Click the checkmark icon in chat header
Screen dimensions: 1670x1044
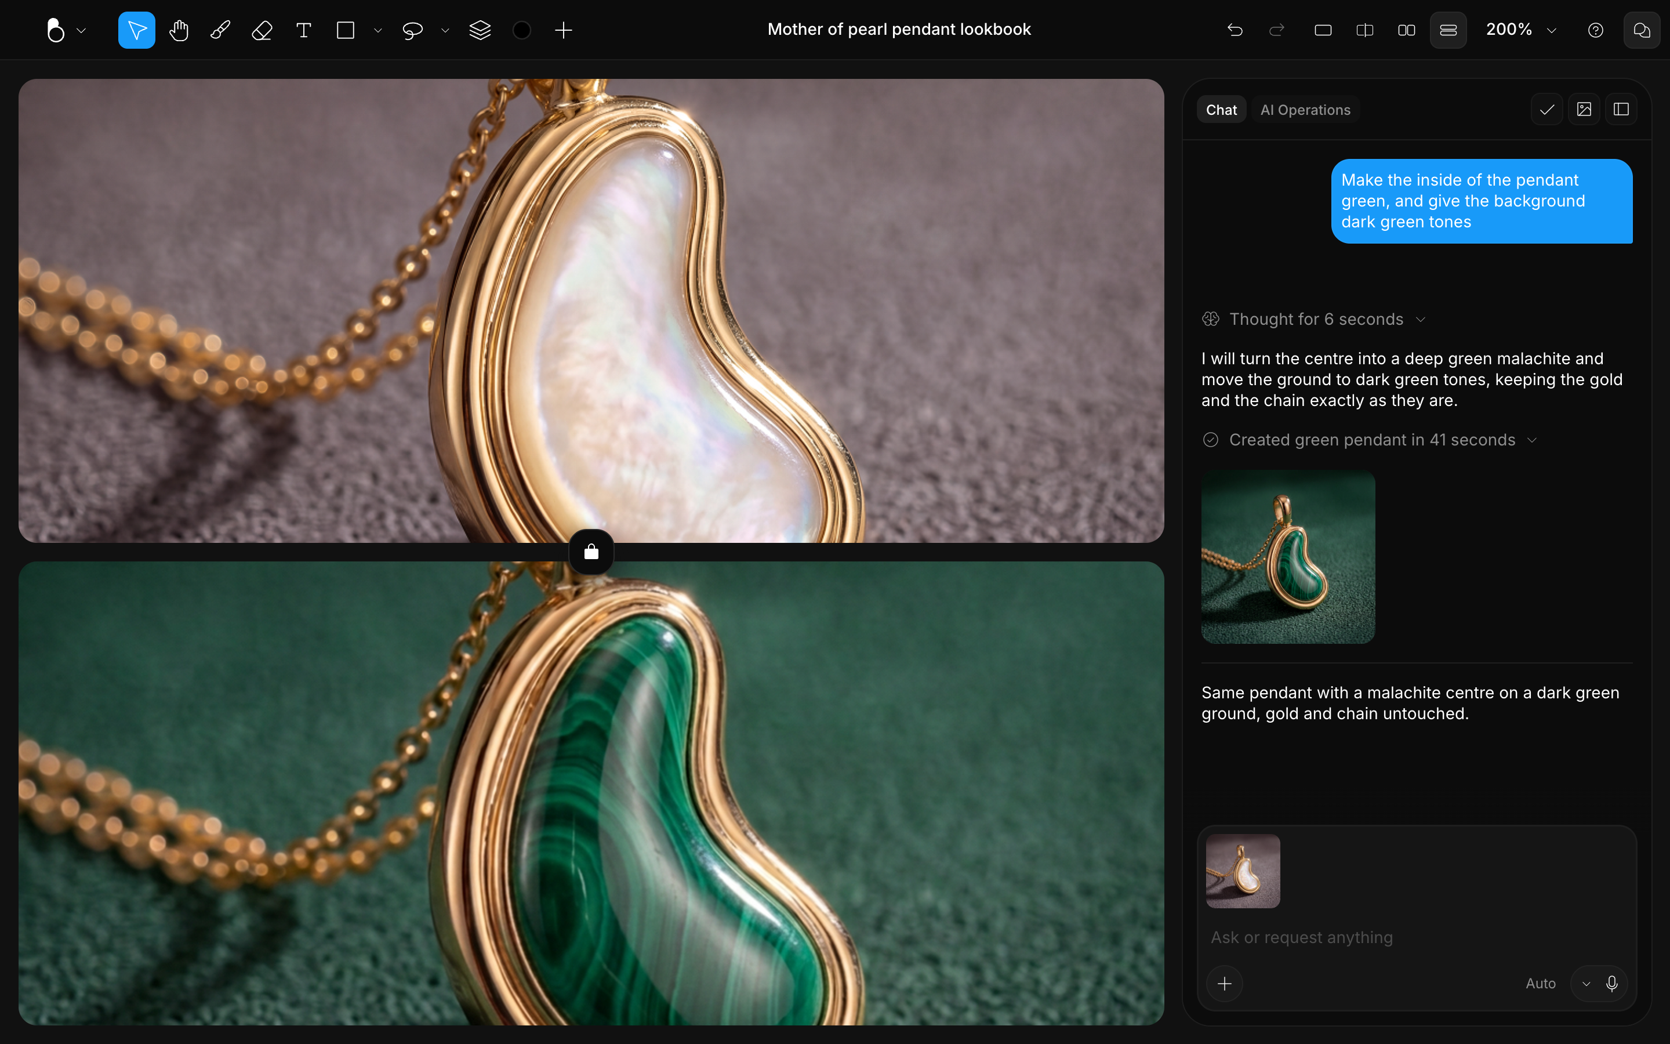(1547, 109)
